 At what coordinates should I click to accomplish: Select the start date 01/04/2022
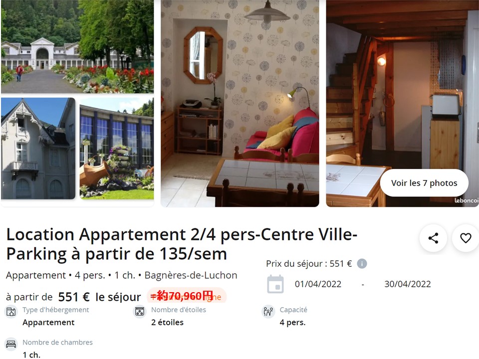click(x=318, y=284)
